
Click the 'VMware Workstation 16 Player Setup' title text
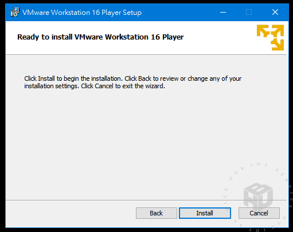pyautogui.click(x=82, y=13)
